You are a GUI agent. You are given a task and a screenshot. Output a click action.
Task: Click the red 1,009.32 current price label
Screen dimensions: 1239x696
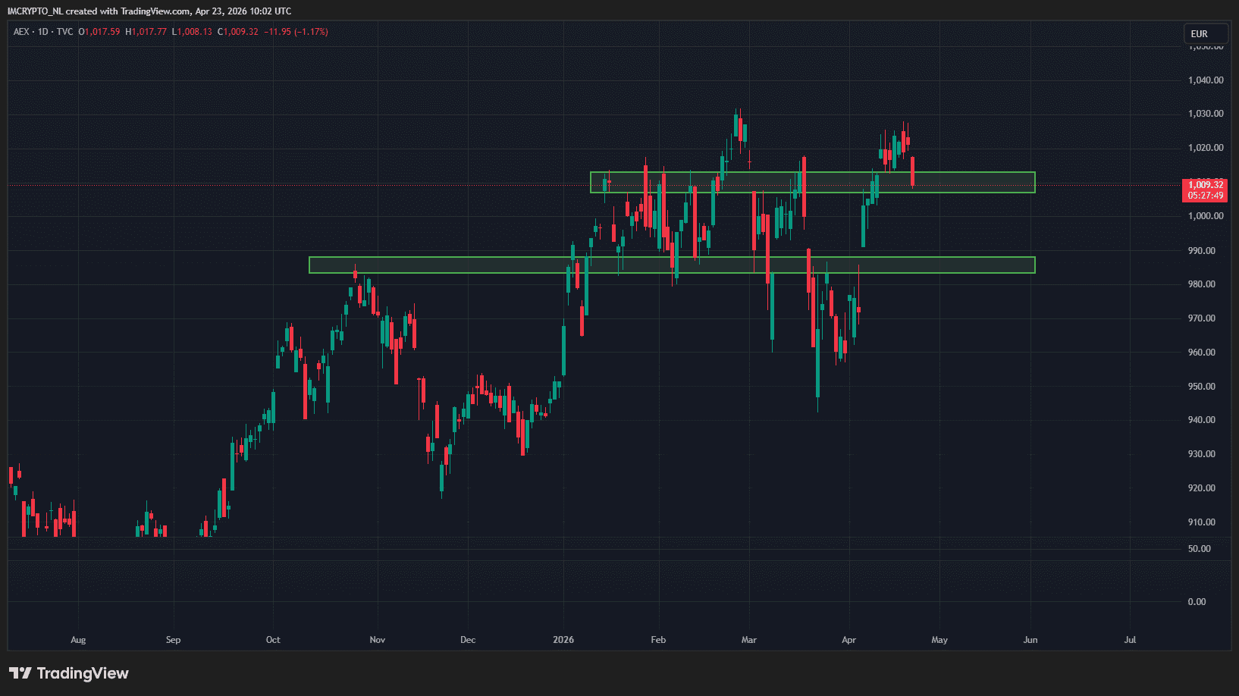(x=1205, y=185)
